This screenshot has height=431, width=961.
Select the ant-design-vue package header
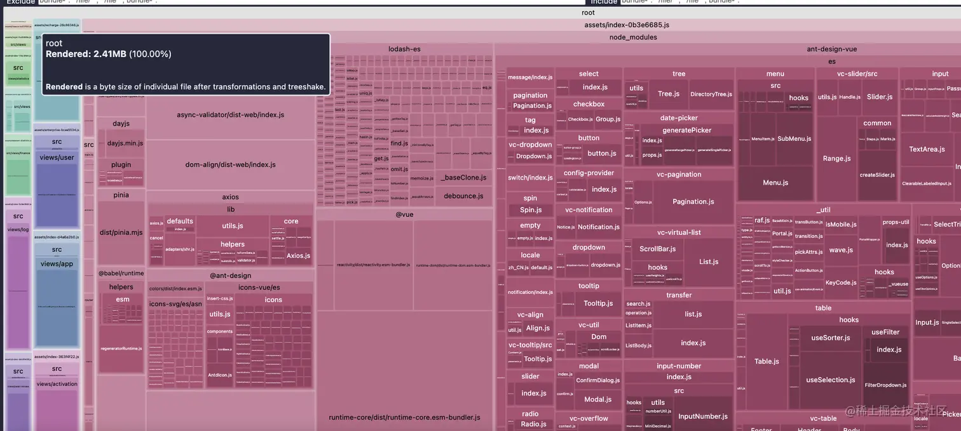pos(832,49)
